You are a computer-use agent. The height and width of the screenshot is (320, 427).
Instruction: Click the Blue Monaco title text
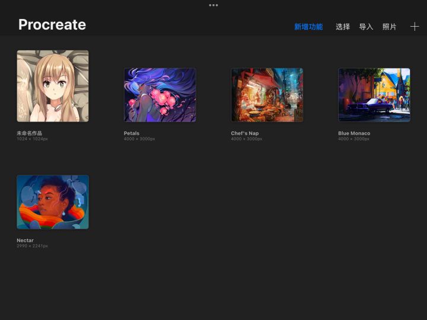coord(354,133)
